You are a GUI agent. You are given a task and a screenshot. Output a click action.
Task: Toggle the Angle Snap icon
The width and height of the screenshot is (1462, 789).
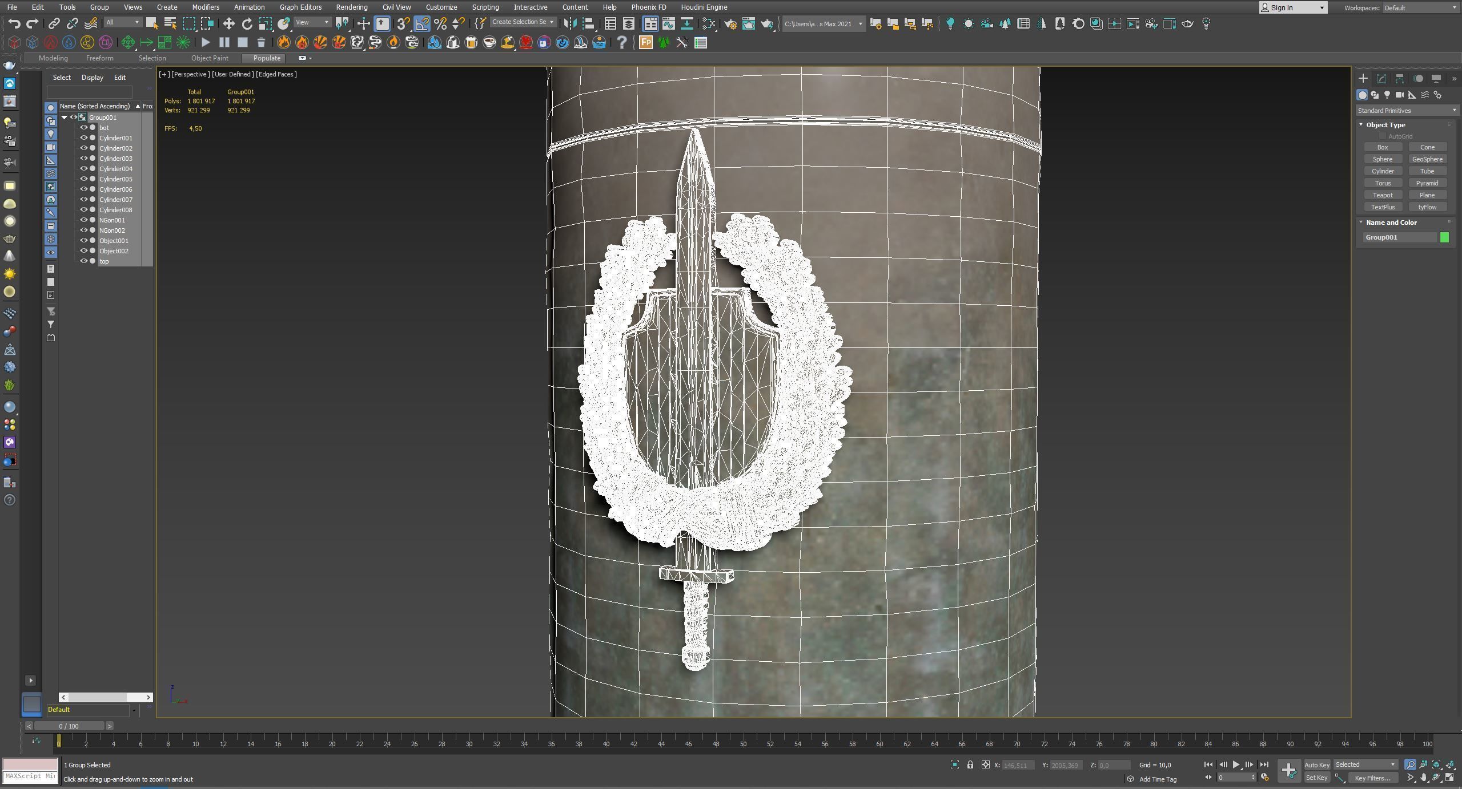pyautogui.click(x=422, y=23)
